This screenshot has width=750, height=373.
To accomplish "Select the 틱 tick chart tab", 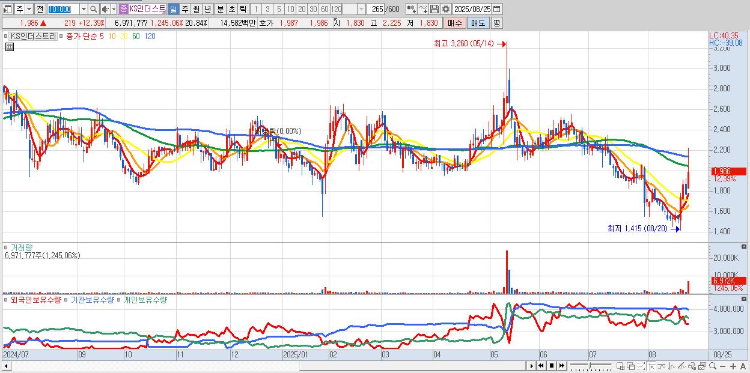I will [x=243, y=9].
